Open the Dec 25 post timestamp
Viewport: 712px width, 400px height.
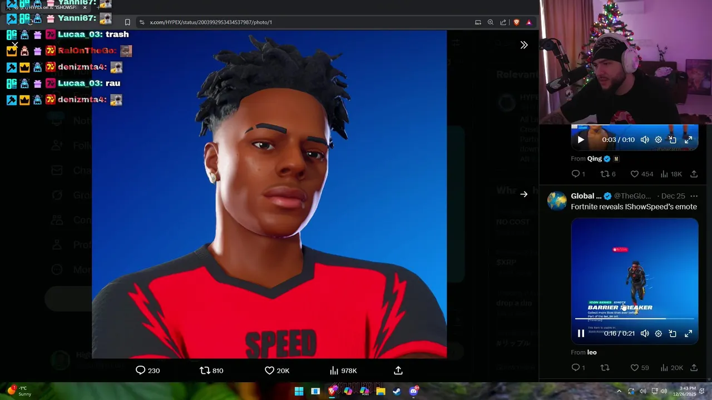[x=673, y=196]
